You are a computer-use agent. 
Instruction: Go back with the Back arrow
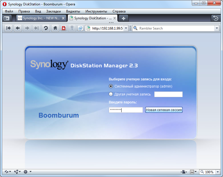(18, 28)
